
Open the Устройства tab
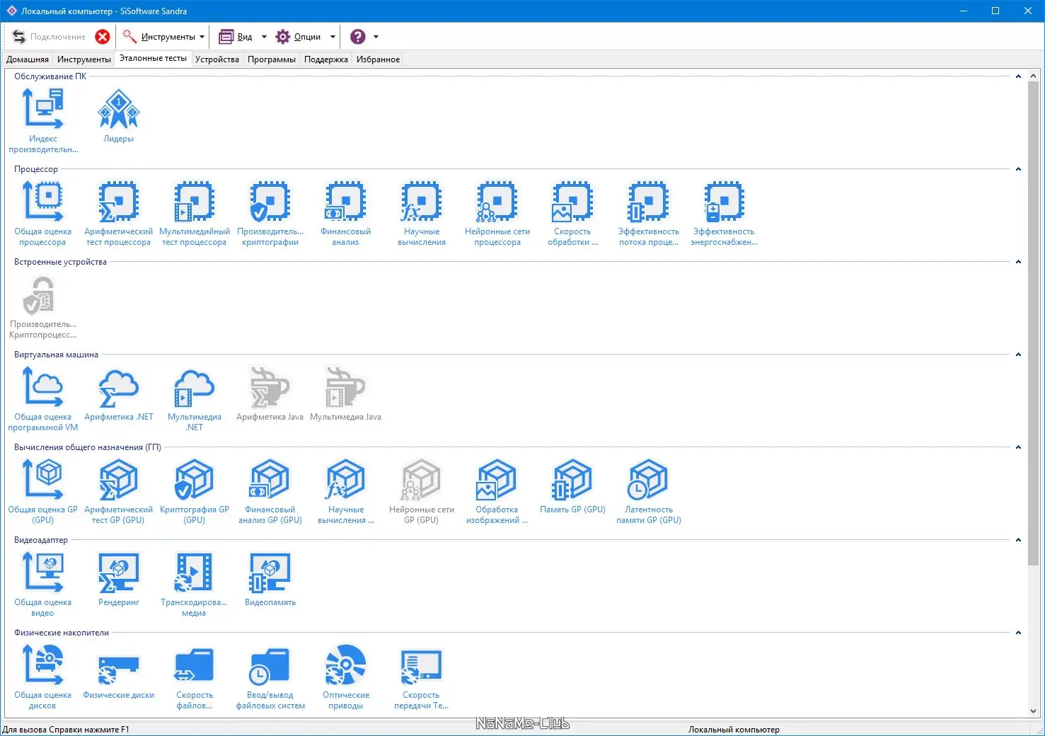click(x=217, y=59)
